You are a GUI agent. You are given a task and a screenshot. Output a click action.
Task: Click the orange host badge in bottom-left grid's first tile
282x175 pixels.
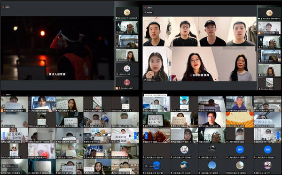tap(2, 111)
